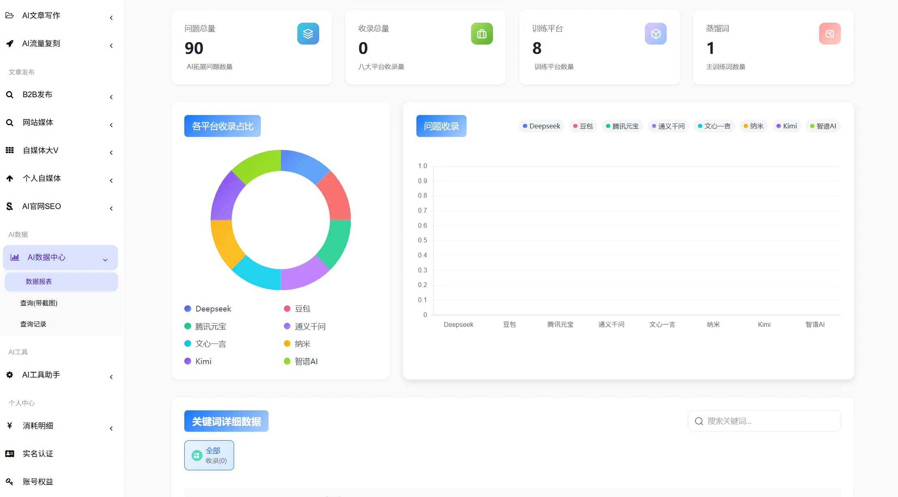Select the 全部 收录(0) filter button
898x497 pixels.
209,455
